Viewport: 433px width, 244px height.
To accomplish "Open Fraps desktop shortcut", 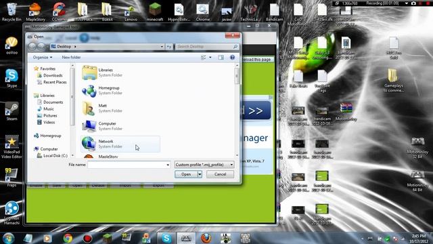I will coord(12,177).
